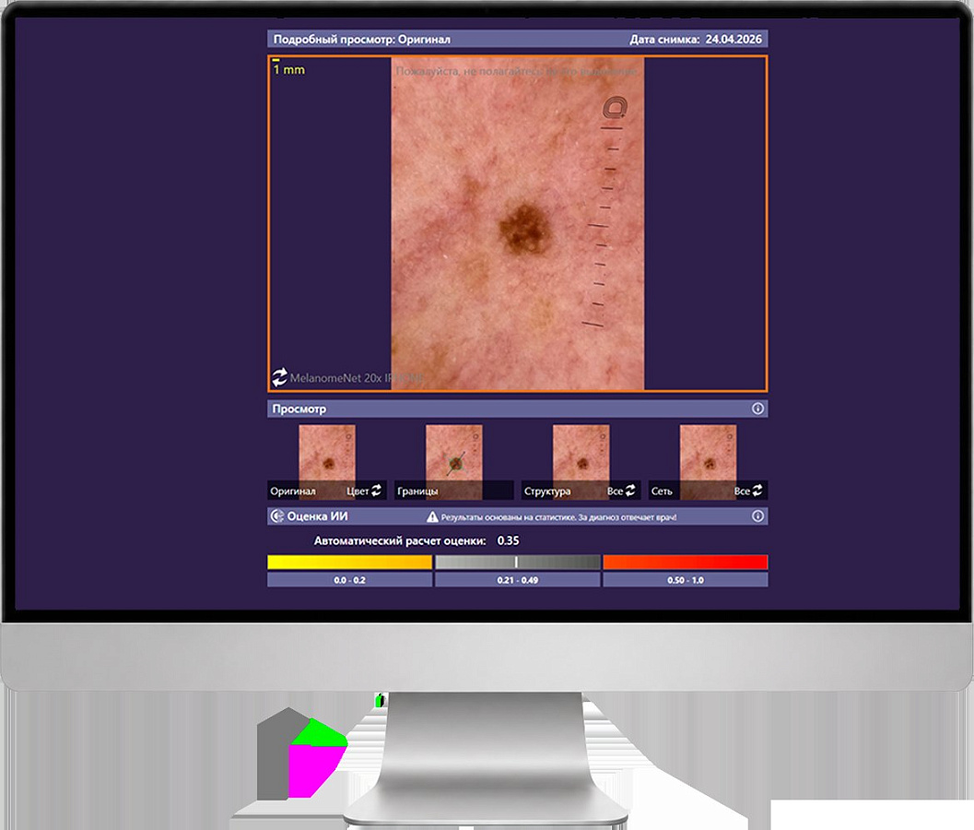Click the Все label on the Сеть thumbnail
This screenshot has width=974, height=830.
click(742, 492)
